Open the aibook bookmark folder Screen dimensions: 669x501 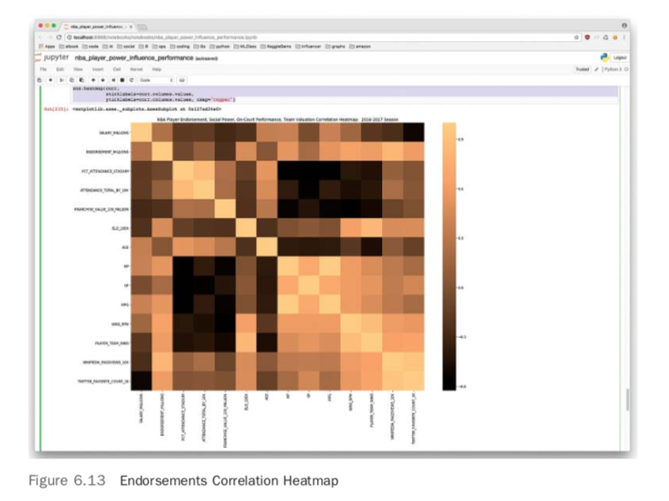pyautogui.click(x=69, y=46)
